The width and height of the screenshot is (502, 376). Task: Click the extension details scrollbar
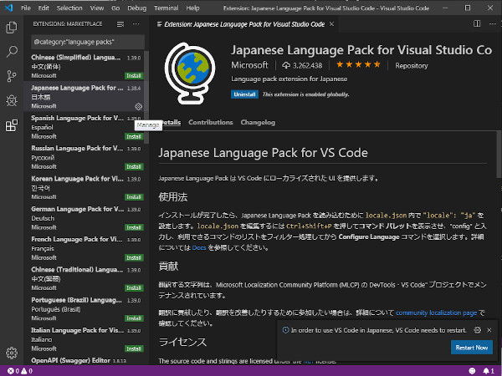point(499,154)
